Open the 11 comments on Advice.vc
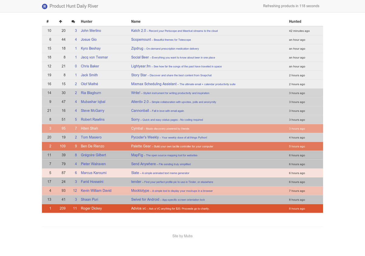Viewport: 365px width, 256px height. [x=75, y=208]
